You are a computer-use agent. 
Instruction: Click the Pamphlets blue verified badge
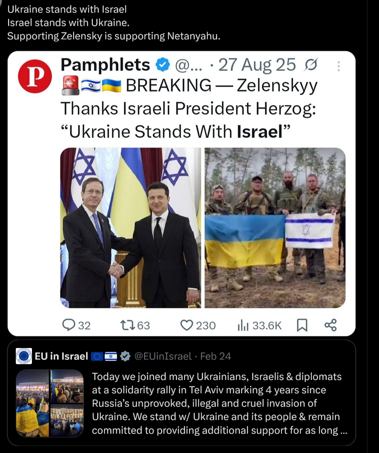tap(163, 65)
